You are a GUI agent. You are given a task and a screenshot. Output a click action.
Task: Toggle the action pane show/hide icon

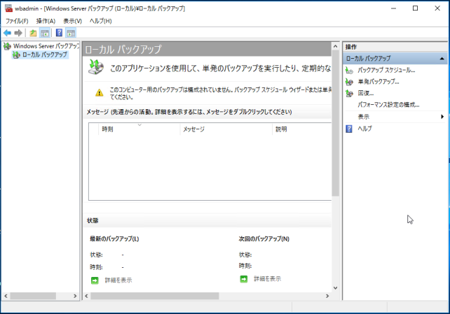(x=71, y=33)
